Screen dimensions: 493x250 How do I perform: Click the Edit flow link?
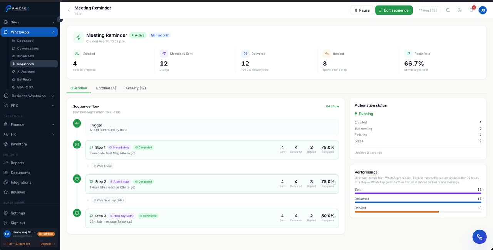point(332,106)
